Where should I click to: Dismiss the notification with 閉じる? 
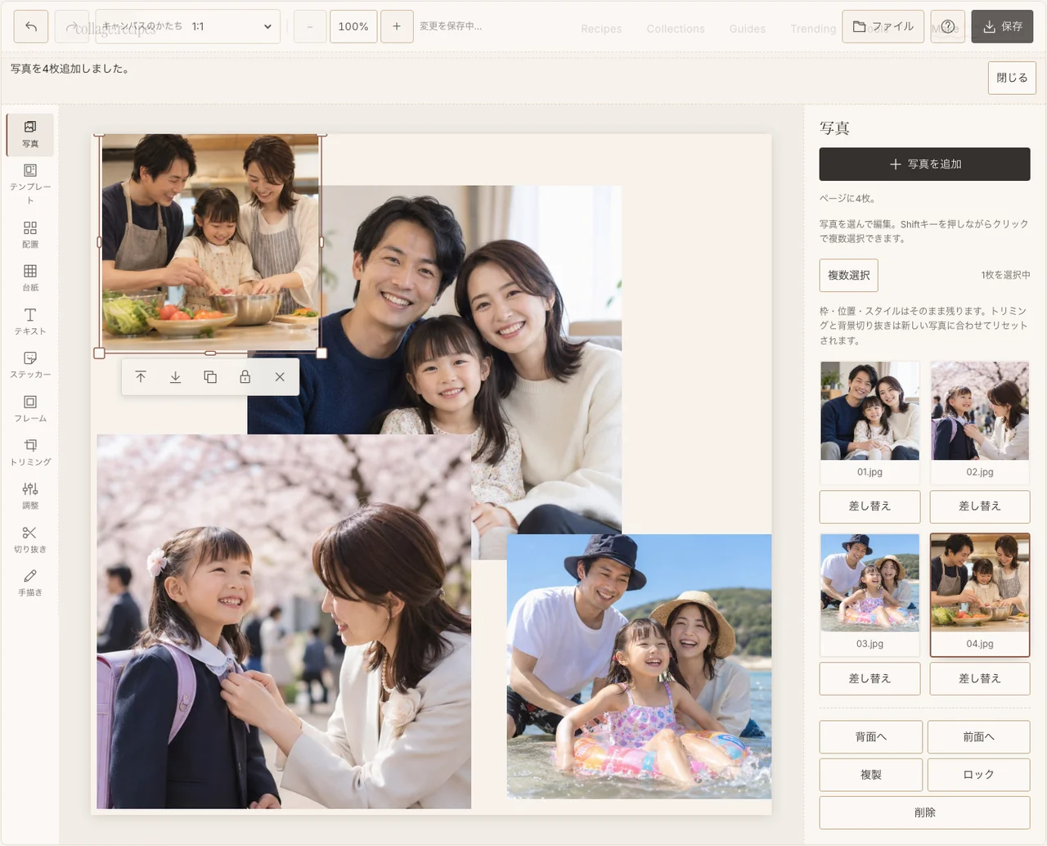[x=1012, y=78]
